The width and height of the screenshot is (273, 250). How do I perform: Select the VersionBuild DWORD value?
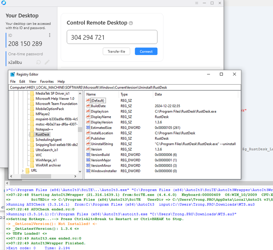point(100,155)
